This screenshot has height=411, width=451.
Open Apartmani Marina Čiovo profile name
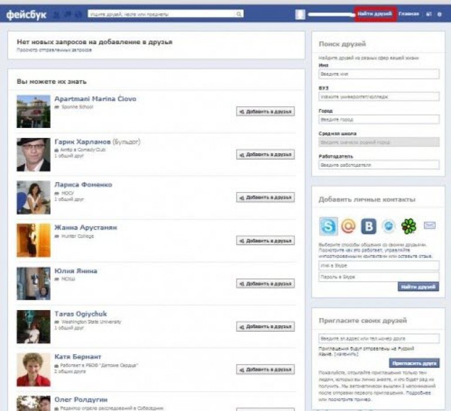pos(95,99)
